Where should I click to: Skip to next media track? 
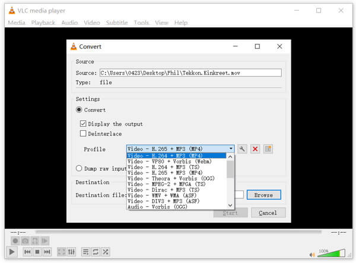click(47, 252)
